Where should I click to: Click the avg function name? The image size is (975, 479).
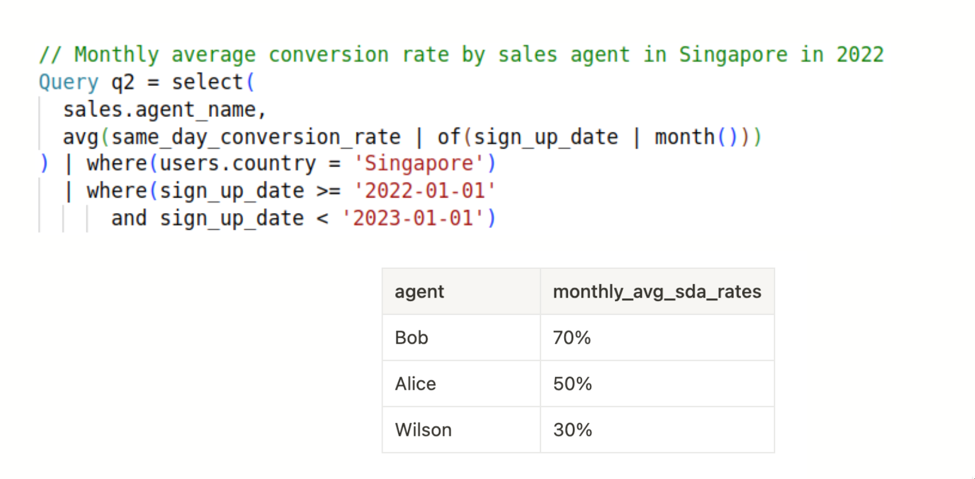click(x=81, y=137)
